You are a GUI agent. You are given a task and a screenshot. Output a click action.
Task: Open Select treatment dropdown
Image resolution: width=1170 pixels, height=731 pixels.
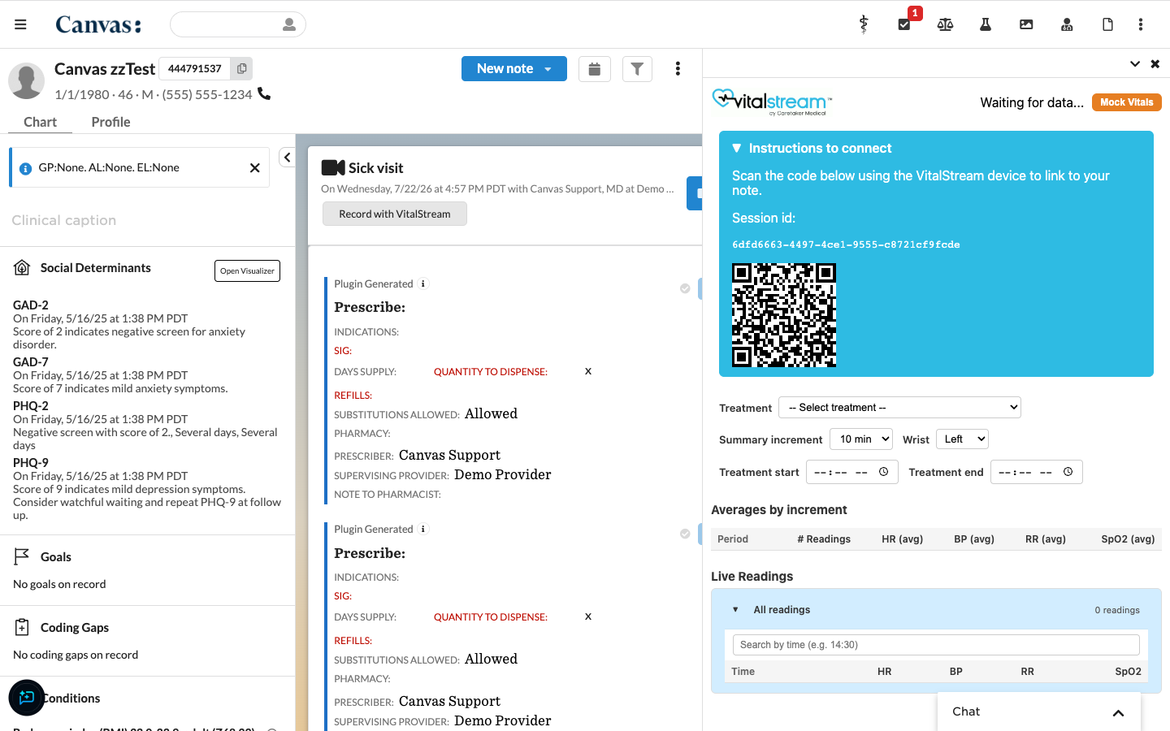click(899, 407)
